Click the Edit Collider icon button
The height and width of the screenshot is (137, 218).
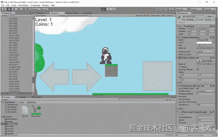tap(199, 61)
